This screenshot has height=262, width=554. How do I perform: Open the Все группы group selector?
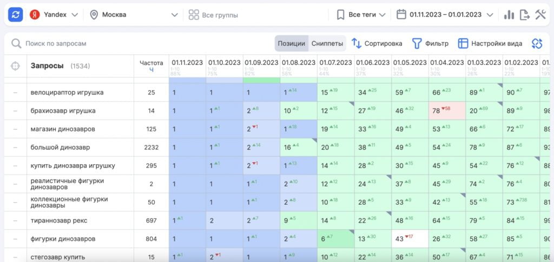pos(213,15)
